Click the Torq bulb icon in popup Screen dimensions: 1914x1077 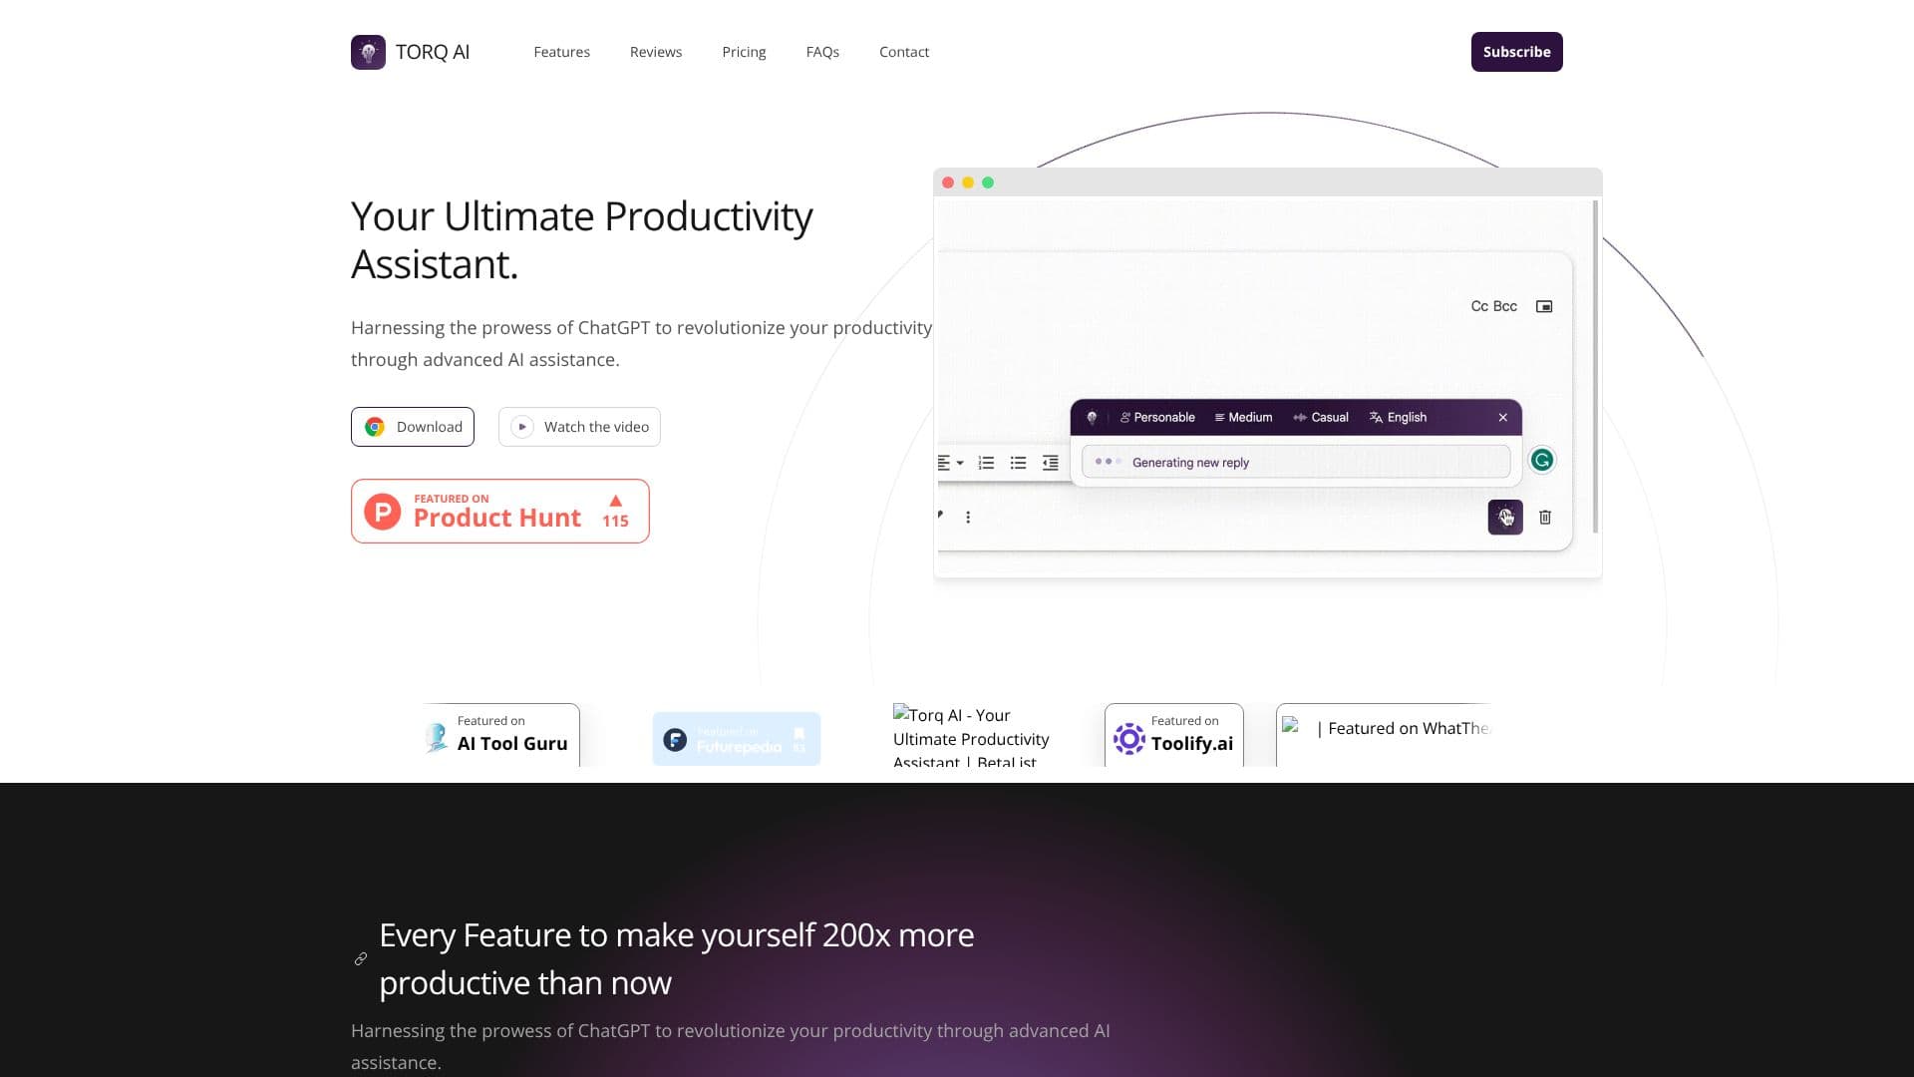1092,418
